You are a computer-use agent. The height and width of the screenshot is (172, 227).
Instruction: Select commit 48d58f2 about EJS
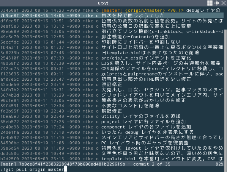click(112, 63)
